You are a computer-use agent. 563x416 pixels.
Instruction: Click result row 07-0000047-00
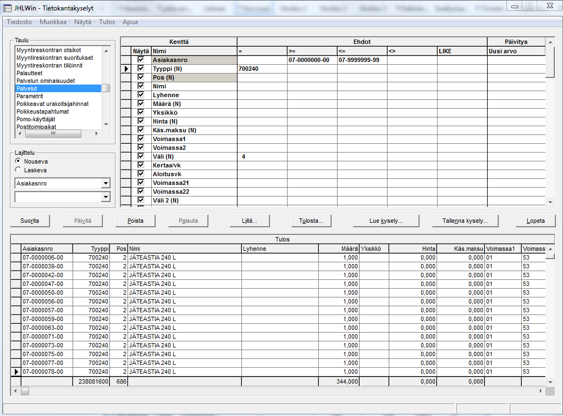[x=278, y=284]
